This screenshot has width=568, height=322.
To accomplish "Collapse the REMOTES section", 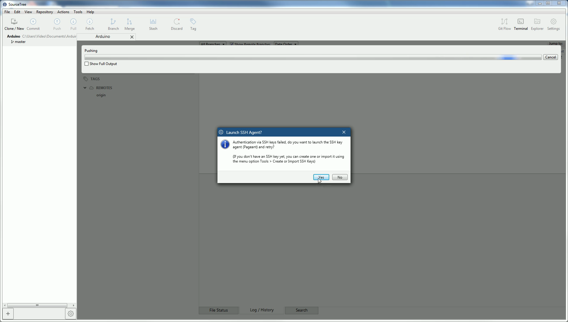I will [85, 88].
